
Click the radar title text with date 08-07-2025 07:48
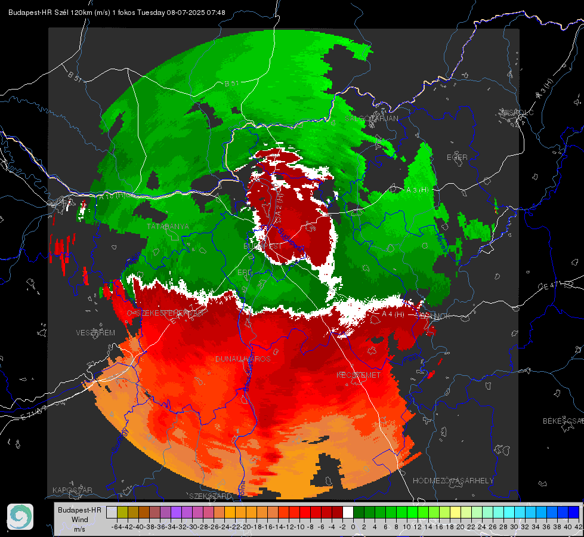click(116, 13)
